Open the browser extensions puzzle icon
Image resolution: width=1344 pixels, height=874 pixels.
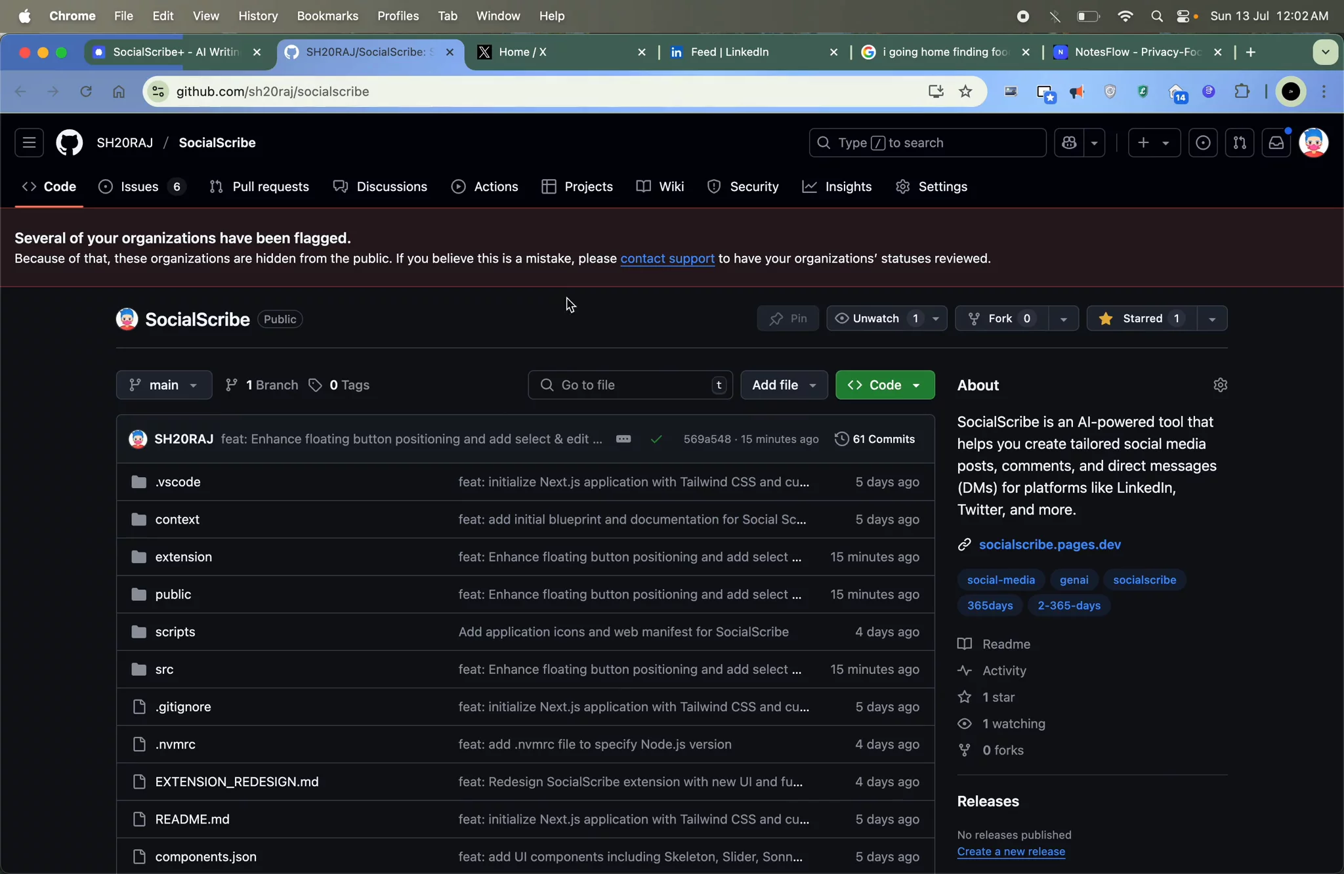click(x=1242, y=92)
